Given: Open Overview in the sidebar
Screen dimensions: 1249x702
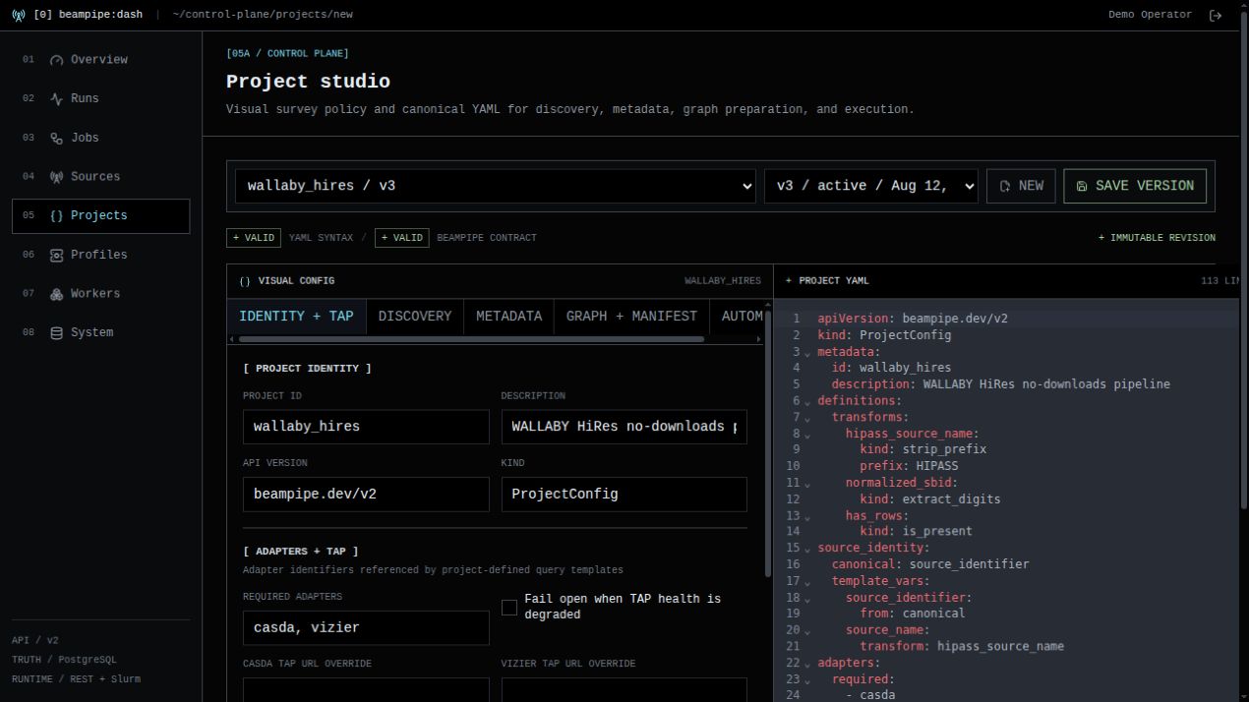Looking at the screenshot, I should point(100,60).
